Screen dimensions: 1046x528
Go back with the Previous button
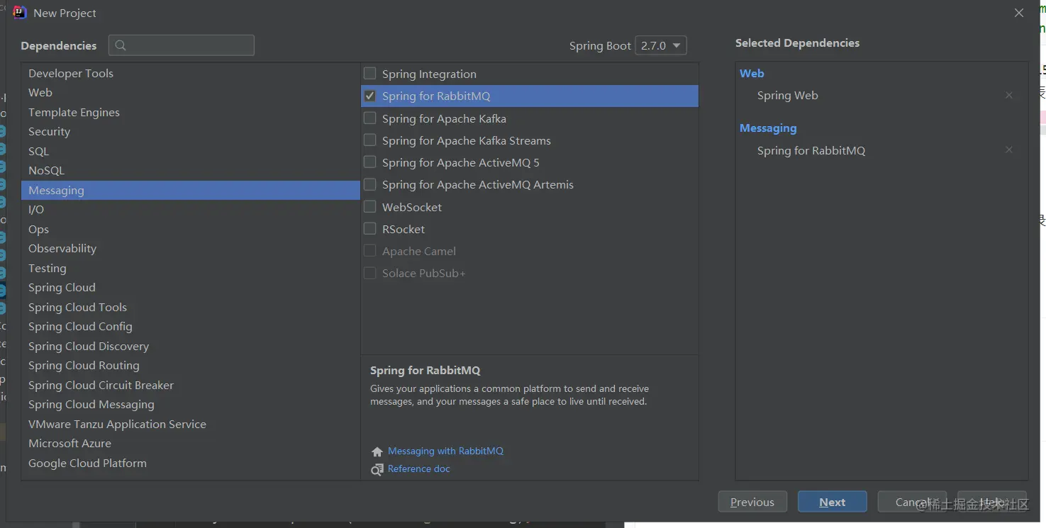tap(752, 502)
